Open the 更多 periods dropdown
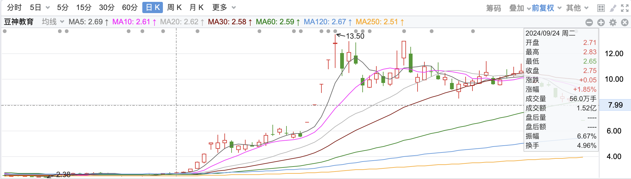 click(224, 7)
